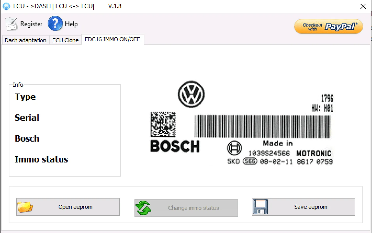The width and height of the screenshot is (372, 233).
Task: Click the Open eeprom button text
Action: 75,207
